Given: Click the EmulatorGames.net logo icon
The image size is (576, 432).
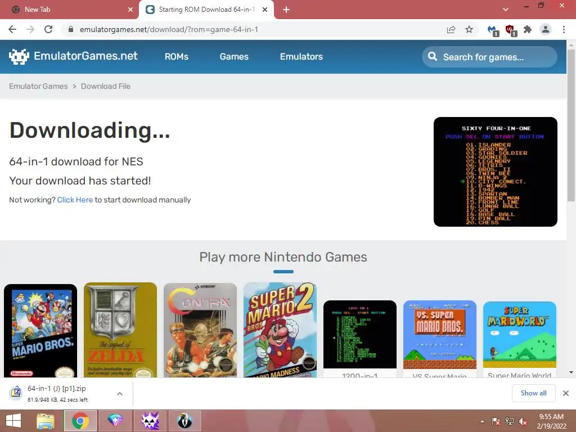Looking at the screenshot, I should pos(19,56).
